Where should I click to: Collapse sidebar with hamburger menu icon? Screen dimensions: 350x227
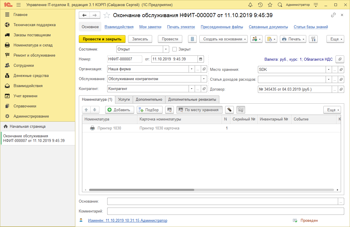[x=18, y=4]
